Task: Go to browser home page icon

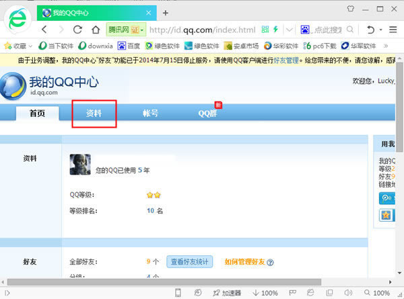Action: [96, 30]
